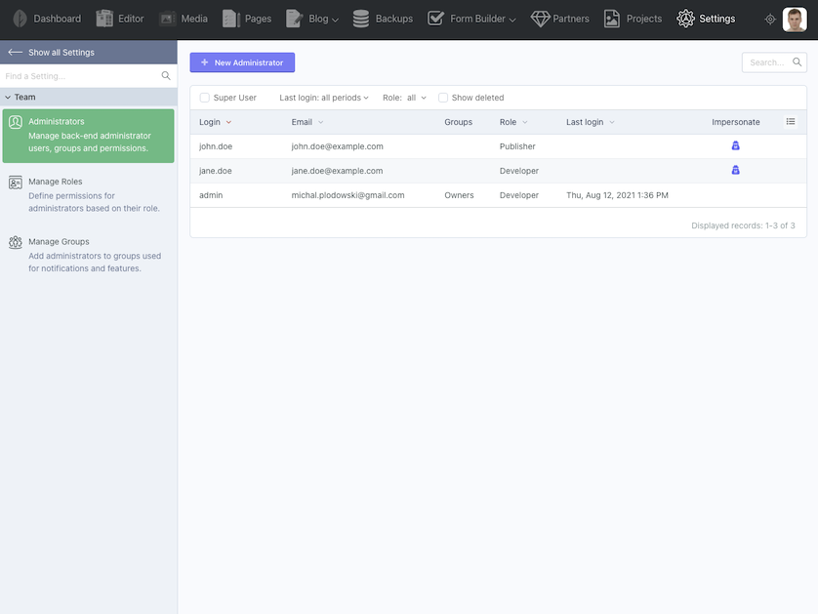Click the Form Builder checkmark icon
Image resolution: width=818 pixels, height=614 pixels.
(435, 19)
